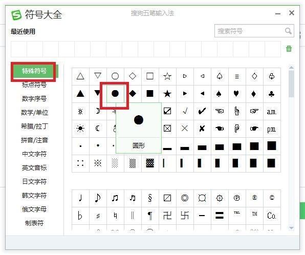Go to the 拼音/注音 category

tap(34, 140)
